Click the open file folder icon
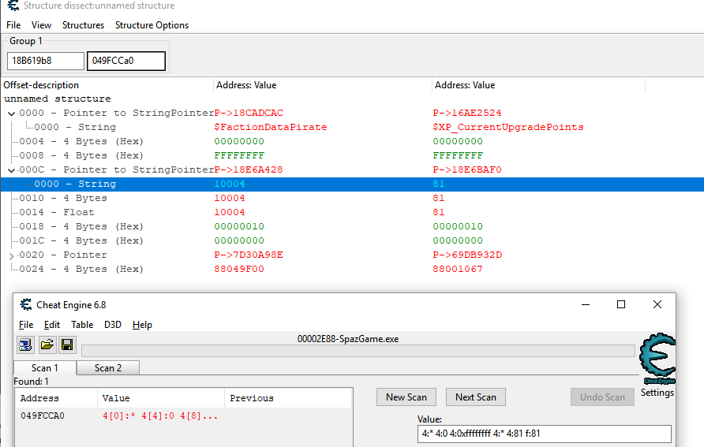 coord(47,345)
